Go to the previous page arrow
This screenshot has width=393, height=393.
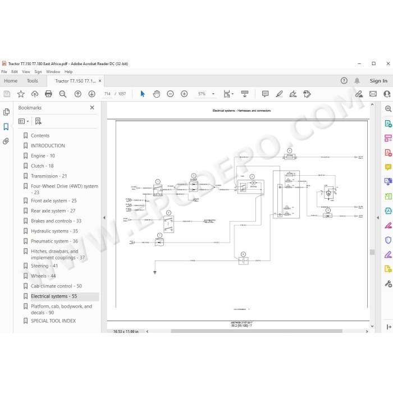(x=78, y=94)
